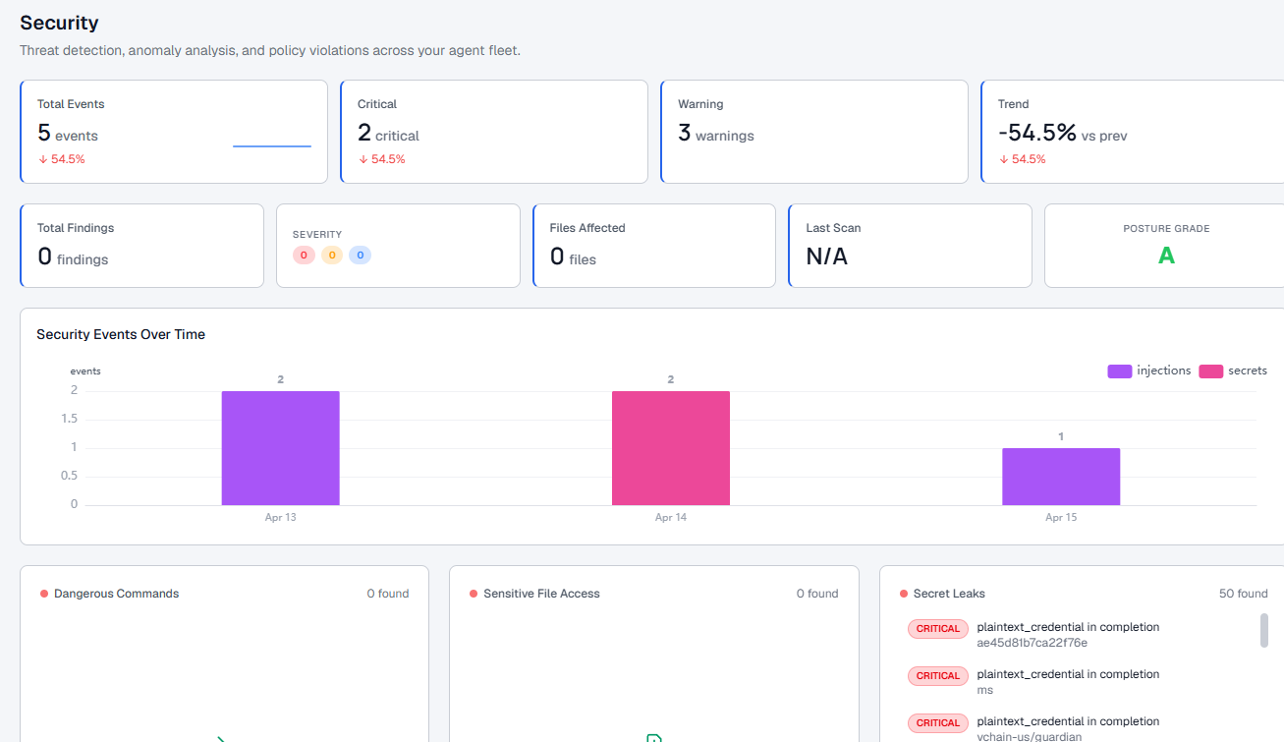Click the red dot beside Dangerous Commands

pos(44,594)
